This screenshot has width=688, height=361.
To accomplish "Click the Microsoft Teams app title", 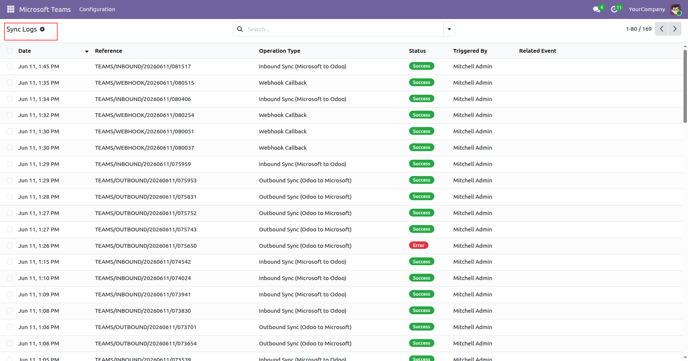I will tap(45, 9).
